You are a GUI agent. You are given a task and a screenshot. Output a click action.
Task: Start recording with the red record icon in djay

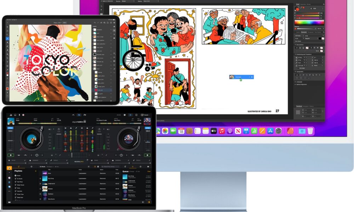pyautogui.click(x=23, y=115)
